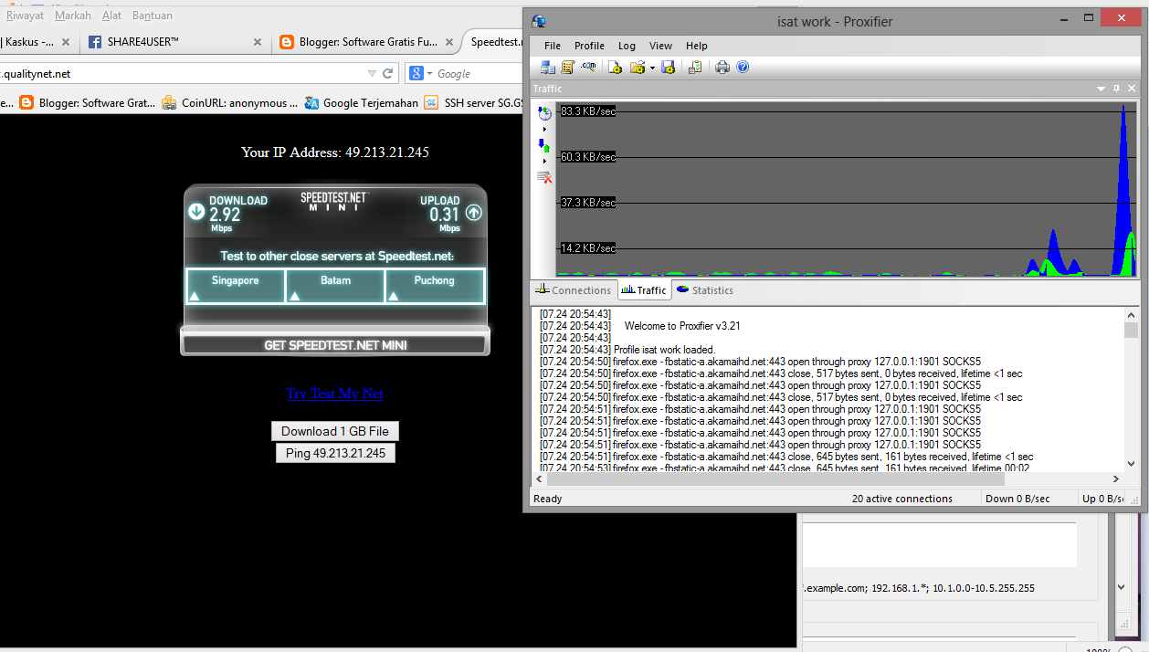The image size is (1149, 652).
Task: Print using the Proxifier printer icon
Action: point(722,68)
